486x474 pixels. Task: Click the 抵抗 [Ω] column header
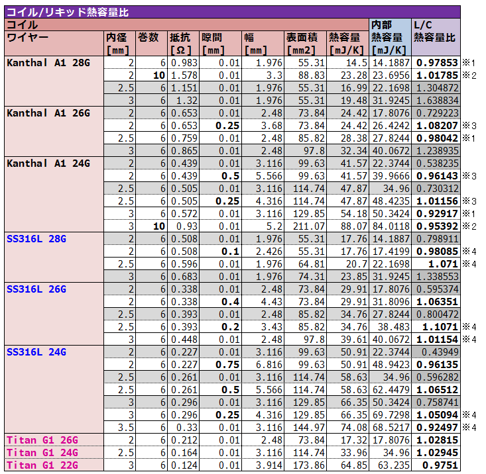point(183,44)
